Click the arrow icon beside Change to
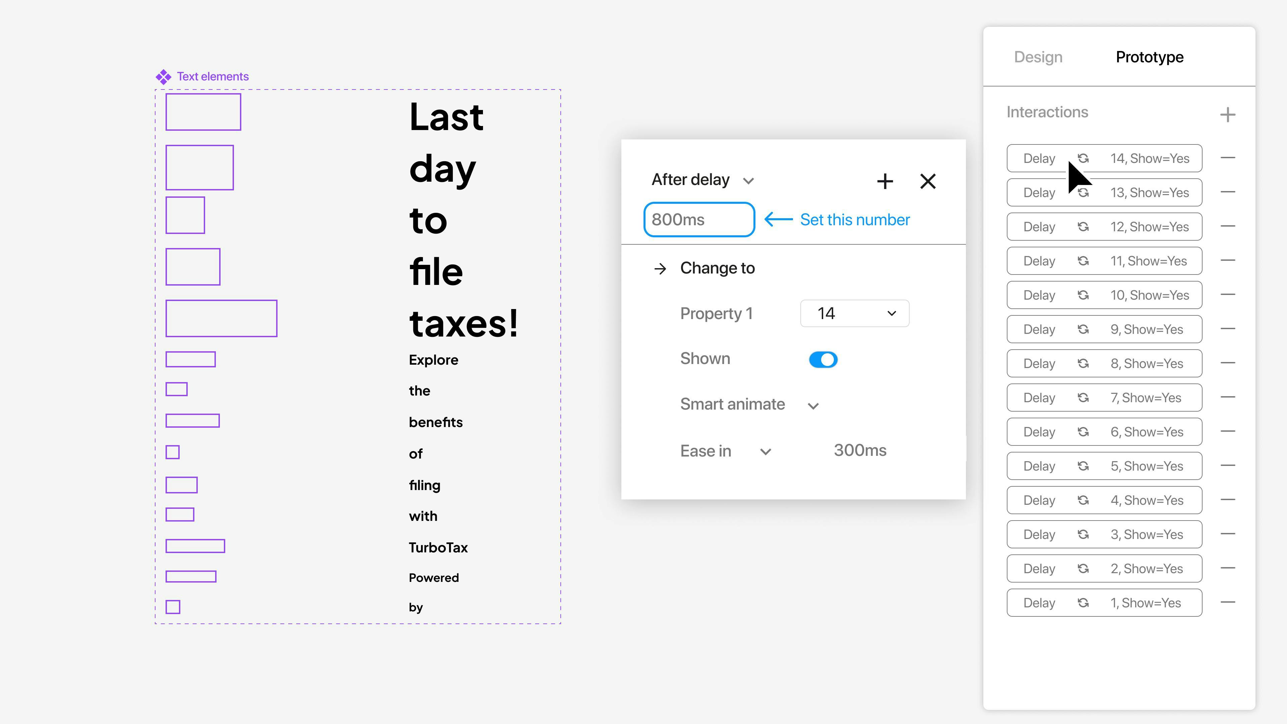Screen dimensions: 1287x724 pos(660,269)
